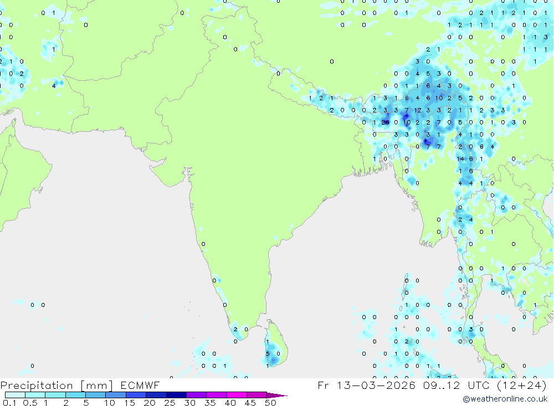Viewport: 554px width, 406px height.
Task: Click the legend scale label '30'
Action: [189, 403]
